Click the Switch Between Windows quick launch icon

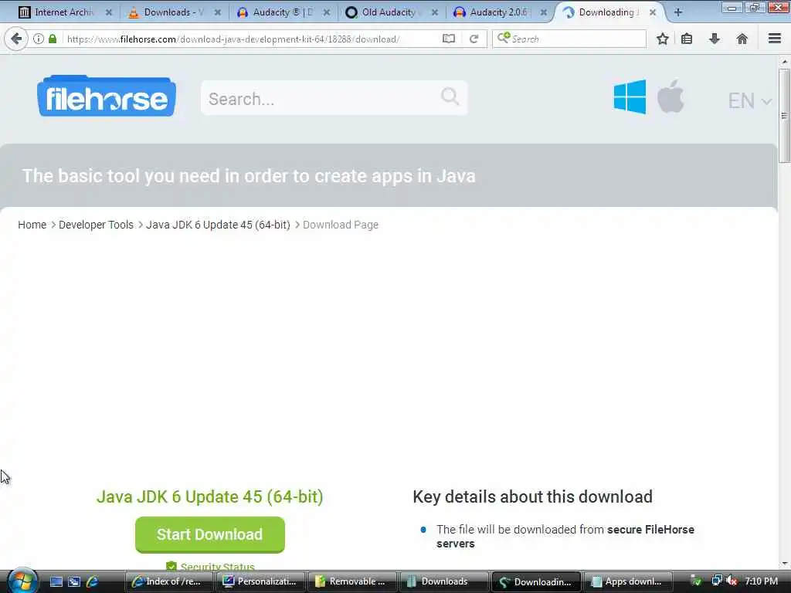(x=74, y=581)
